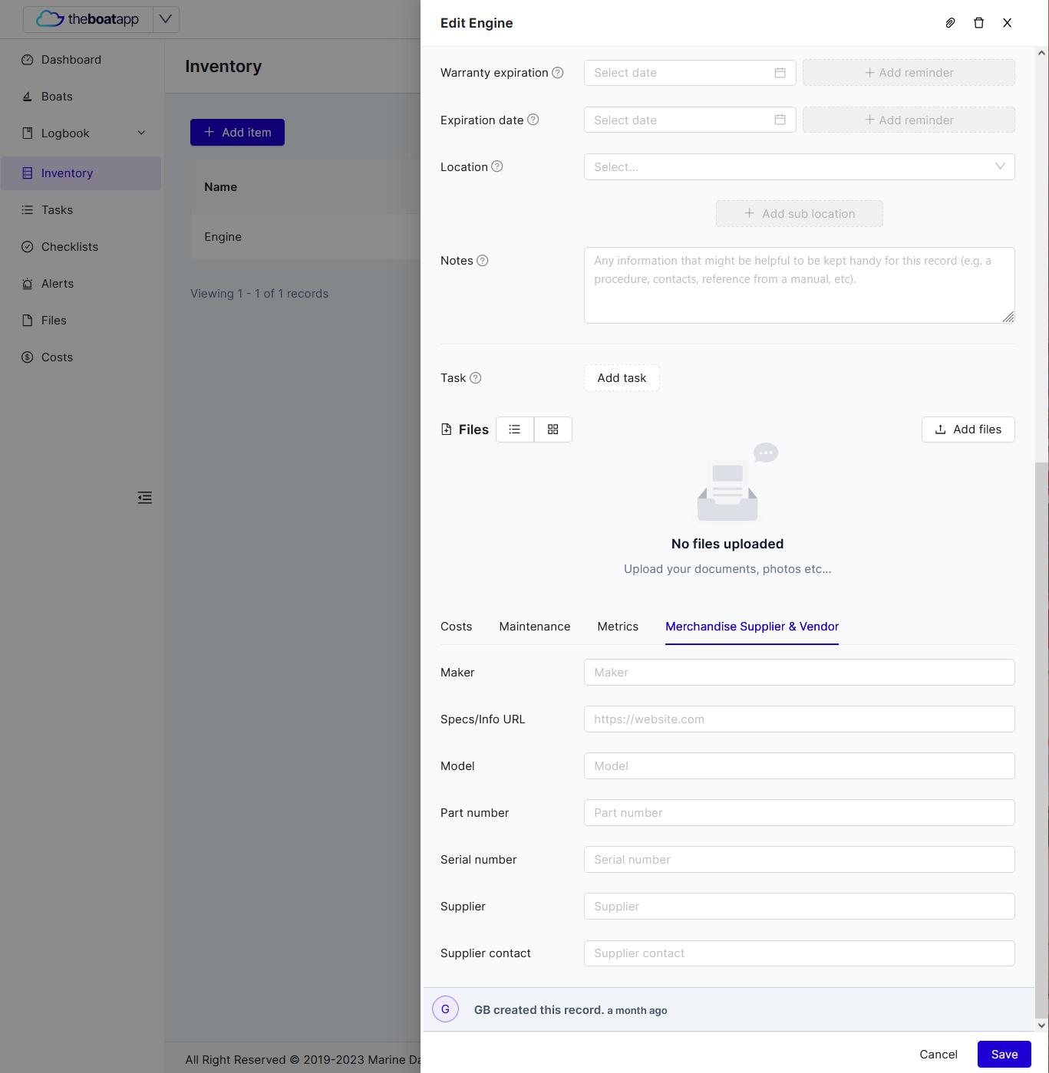The image size is (1049, 1073).
Task: Click the Save button
Action: tap(1004, 1055)
